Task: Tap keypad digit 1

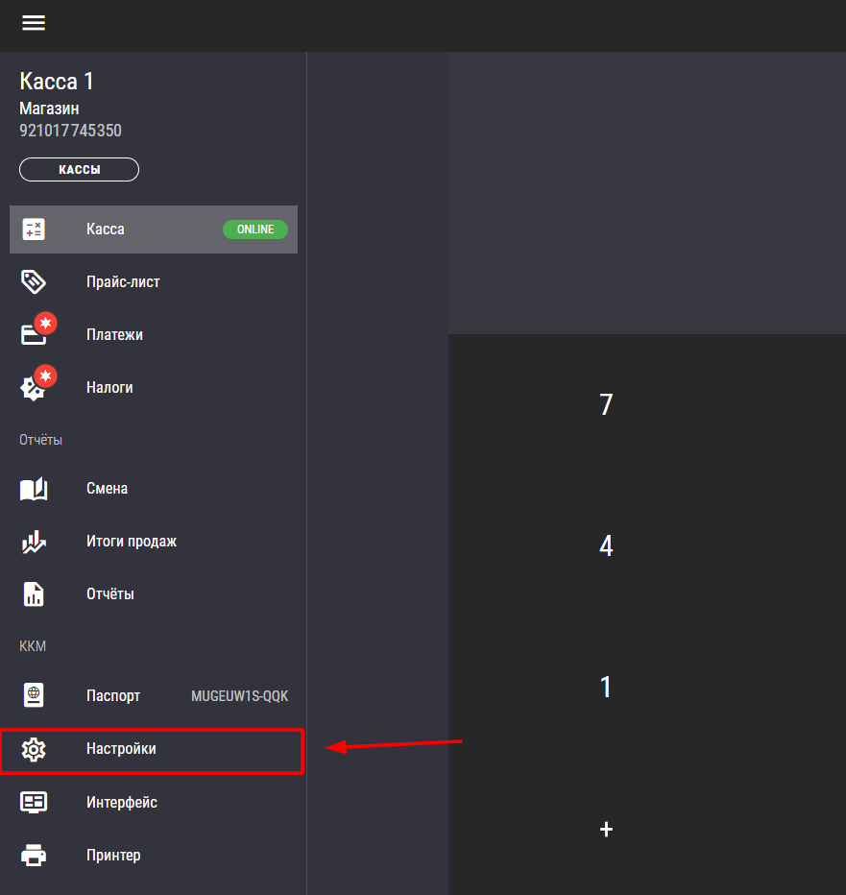Action: pos(606,687)
